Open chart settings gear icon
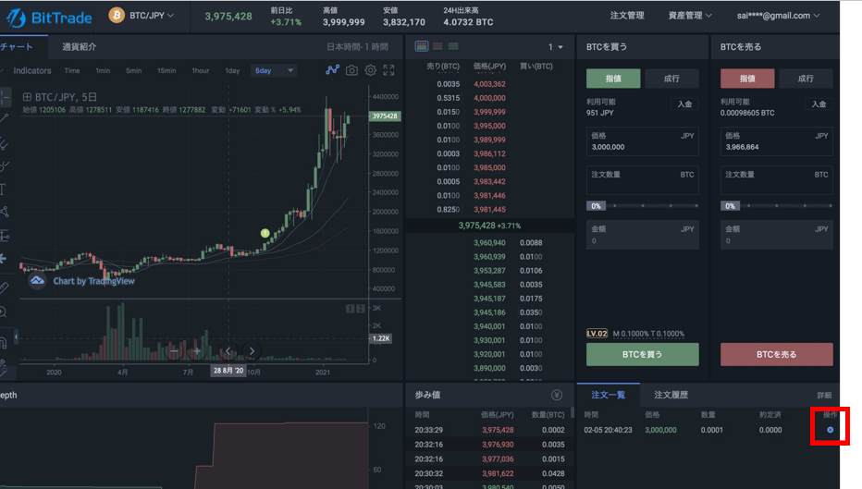Image resolution: width=862 pixels, height=489 pixels. pyautogui.click(x=370, y=70)
